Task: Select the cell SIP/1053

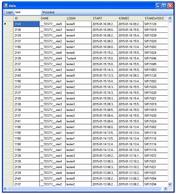Action: pos(155,70)
